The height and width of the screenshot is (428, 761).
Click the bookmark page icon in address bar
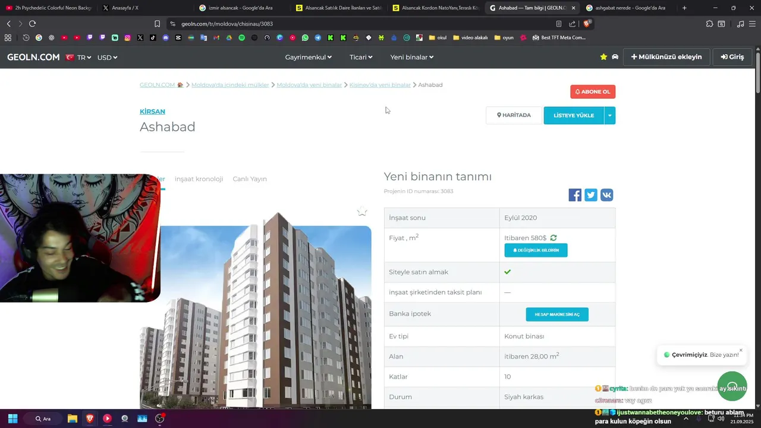pos(157,24)
